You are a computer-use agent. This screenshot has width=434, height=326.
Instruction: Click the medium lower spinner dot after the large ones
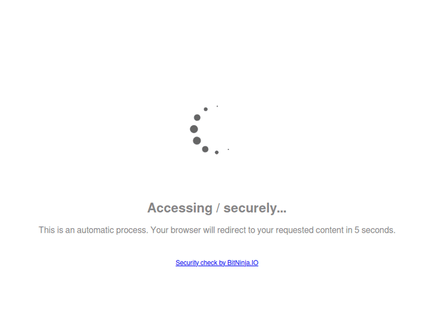205,149
